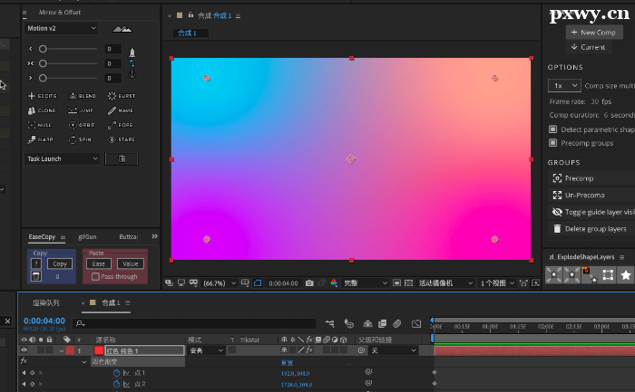Open the 无 parent link dropdown

tap(393, 350)
